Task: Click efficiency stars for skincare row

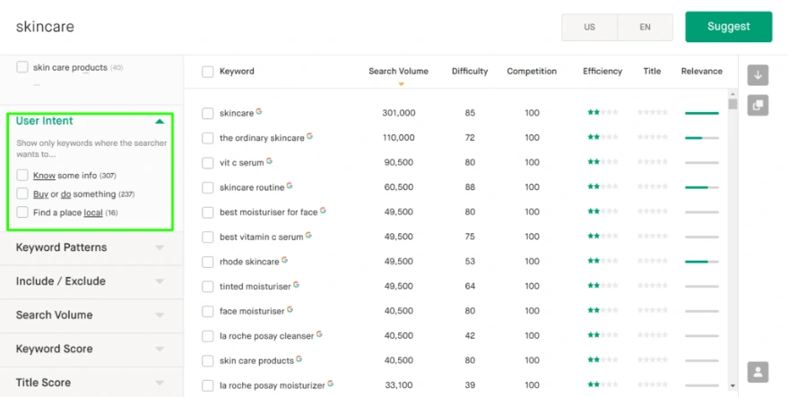Action: pos(602,113)
